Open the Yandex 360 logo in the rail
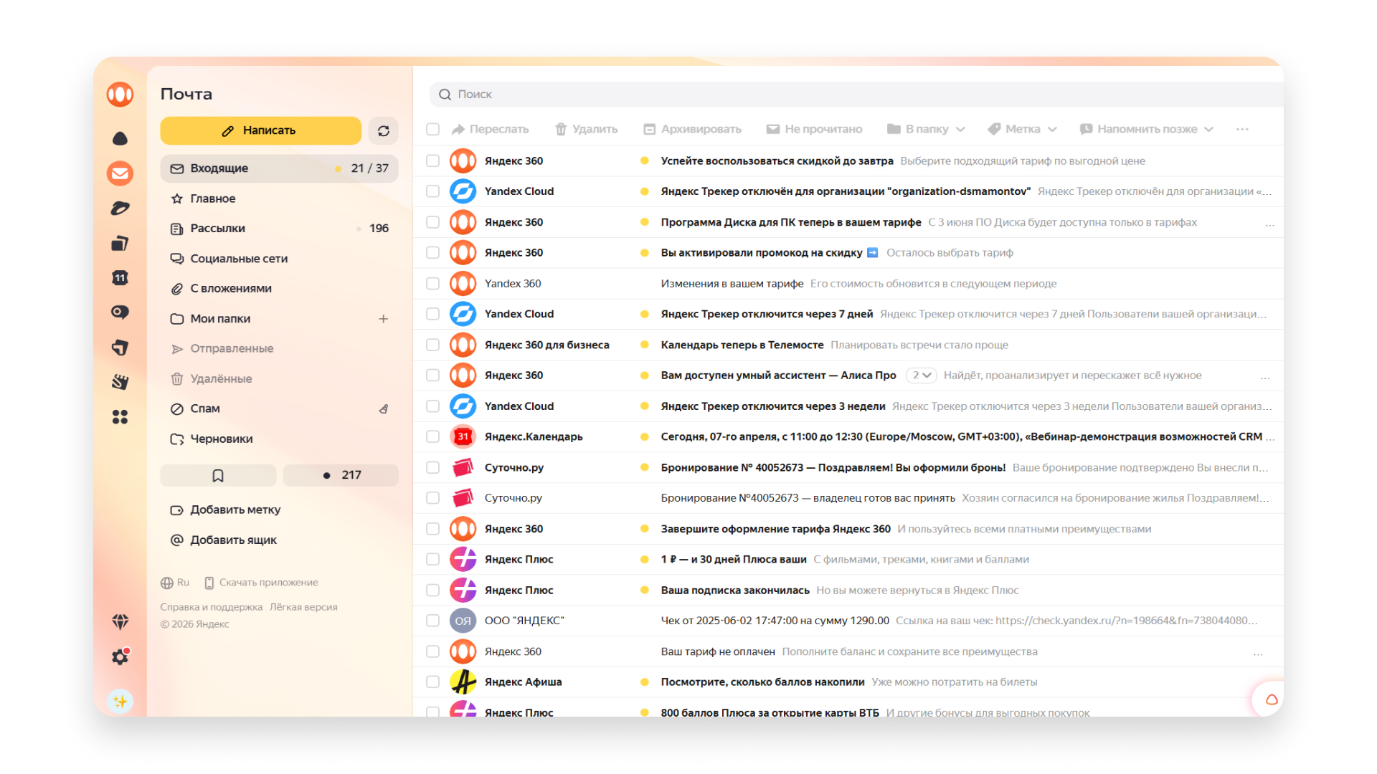Viewport: 1377px width, 774px height. (x=120, y=94)
